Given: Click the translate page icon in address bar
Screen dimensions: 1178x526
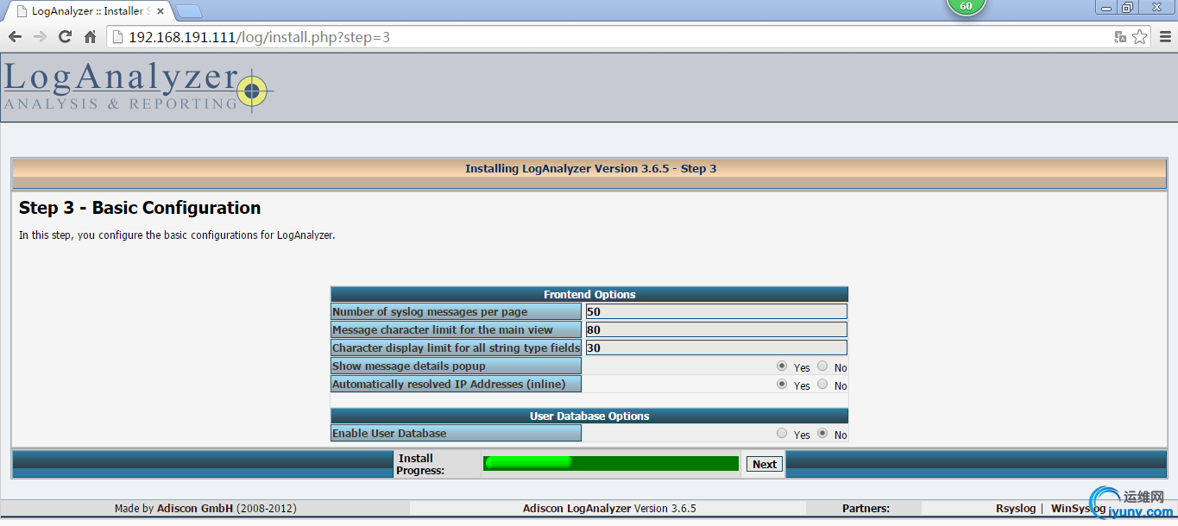Looking at the screenshot, I should coord(1120,37).
